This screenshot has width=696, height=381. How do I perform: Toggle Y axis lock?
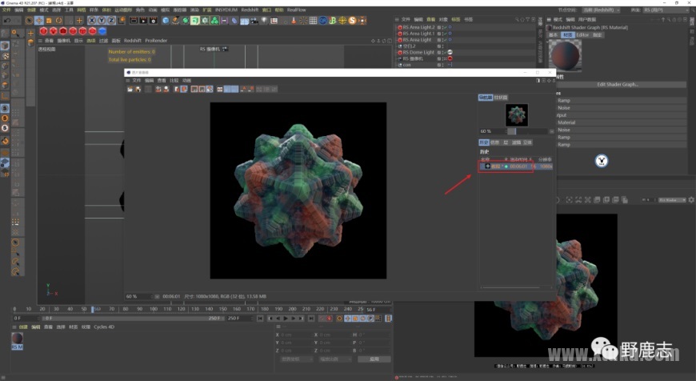point(102,21)
